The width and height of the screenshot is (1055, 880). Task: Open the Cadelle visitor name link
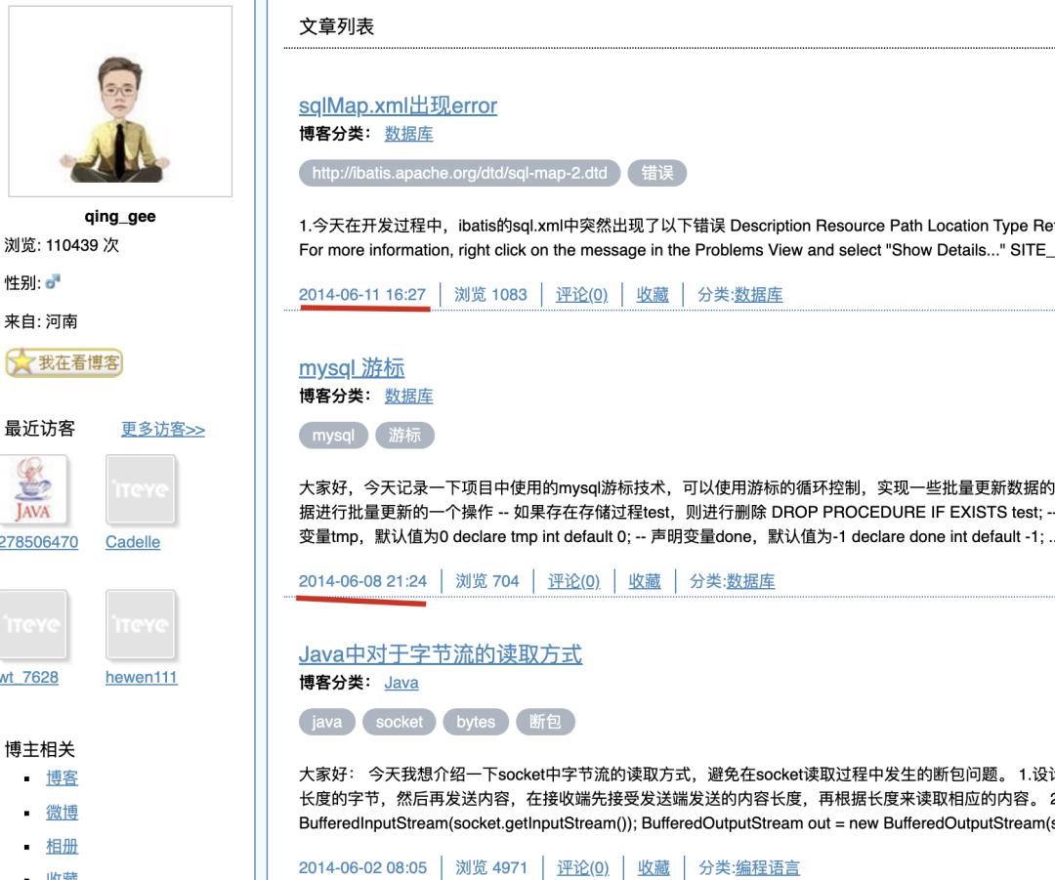[x=132, y=542]
